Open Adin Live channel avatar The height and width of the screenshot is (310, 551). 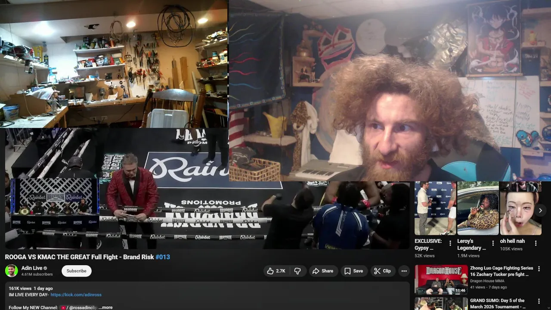[12, 271]
